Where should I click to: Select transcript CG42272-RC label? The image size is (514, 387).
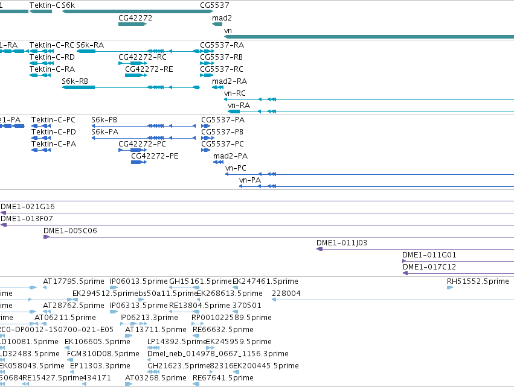[143, 57]
